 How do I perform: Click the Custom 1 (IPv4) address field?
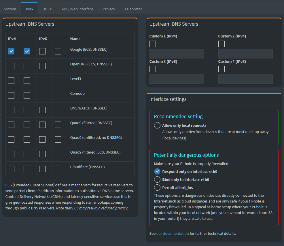tap(177, 54)
